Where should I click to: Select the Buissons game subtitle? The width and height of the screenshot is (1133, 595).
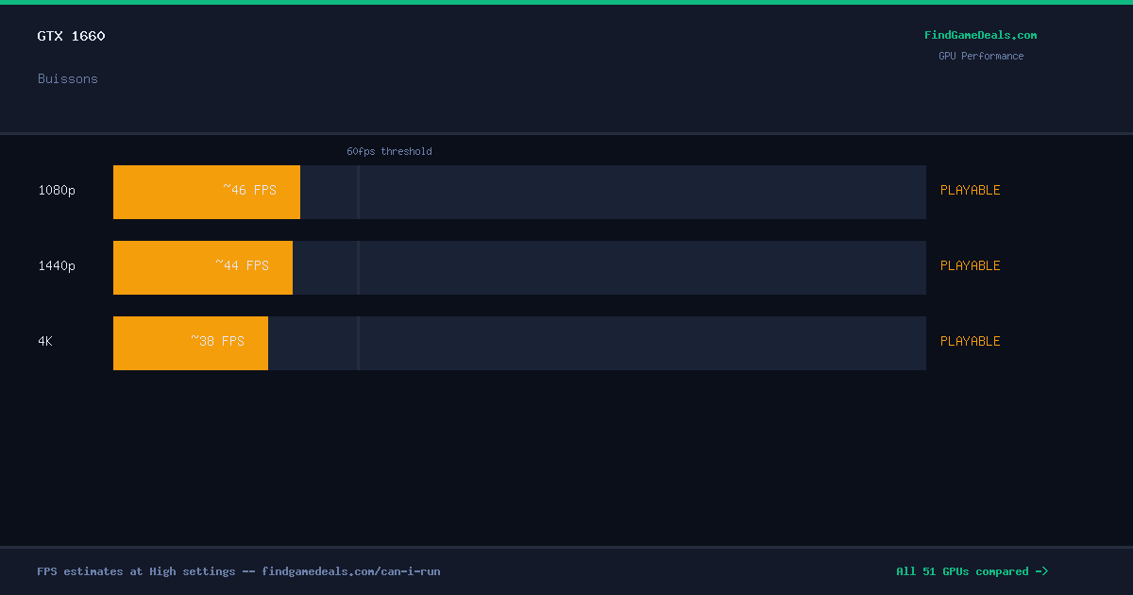tap(68, 78)
